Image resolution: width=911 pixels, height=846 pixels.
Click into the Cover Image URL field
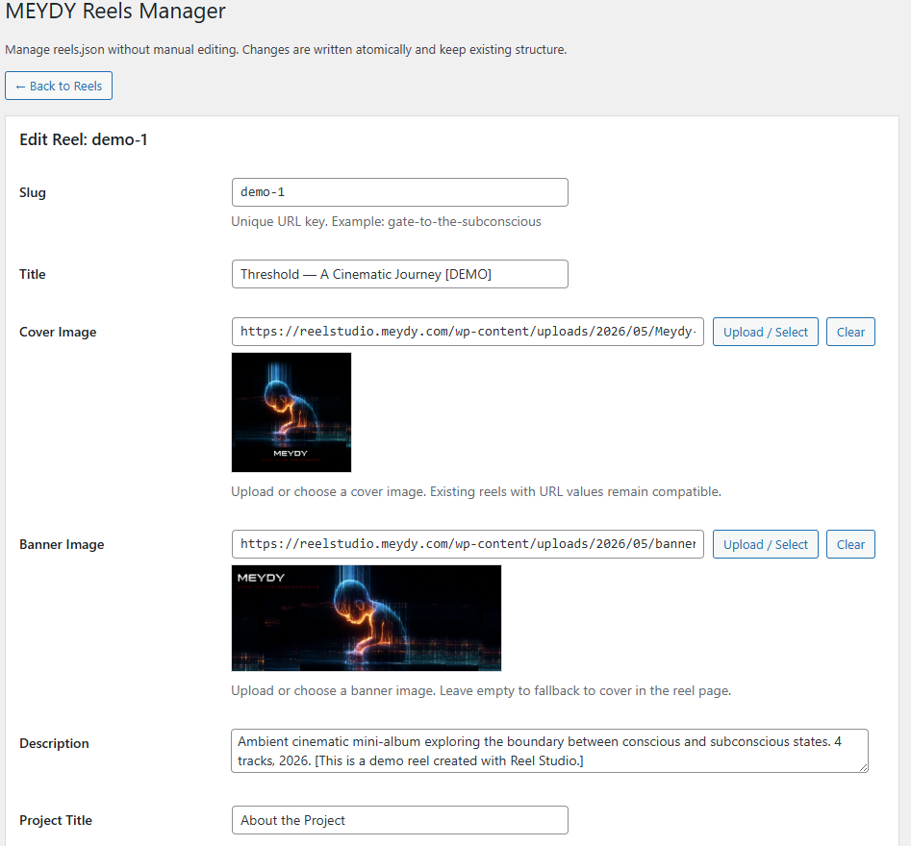tap(468, 332)
